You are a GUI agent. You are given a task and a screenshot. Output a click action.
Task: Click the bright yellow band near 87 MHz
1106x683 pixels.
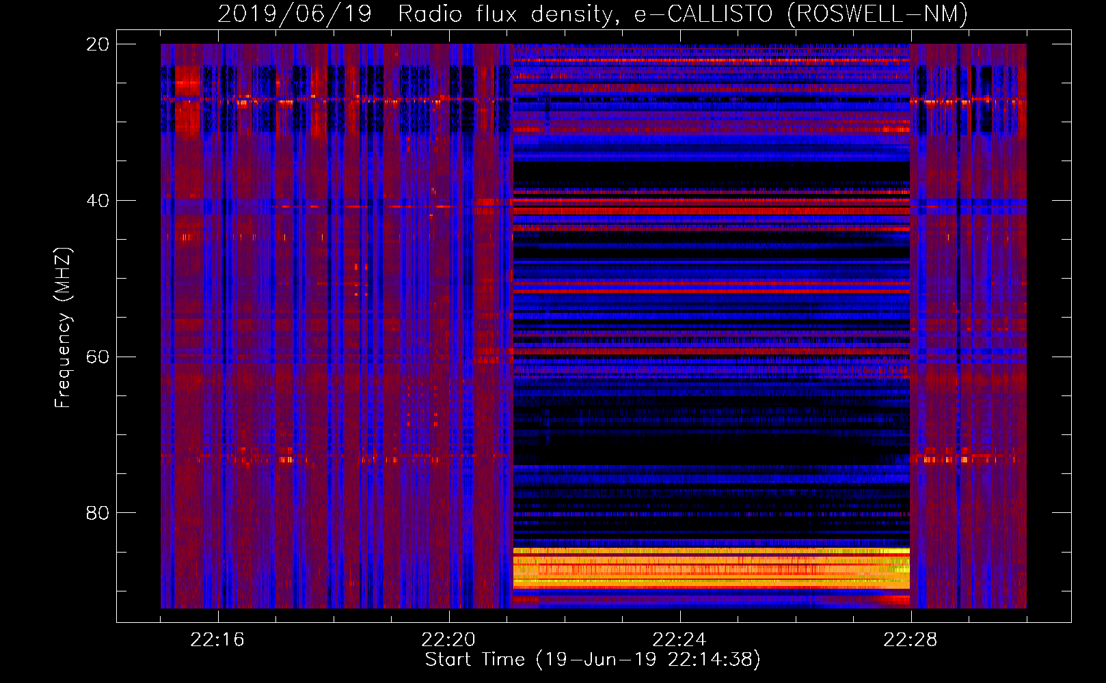(x=712, y=568)
